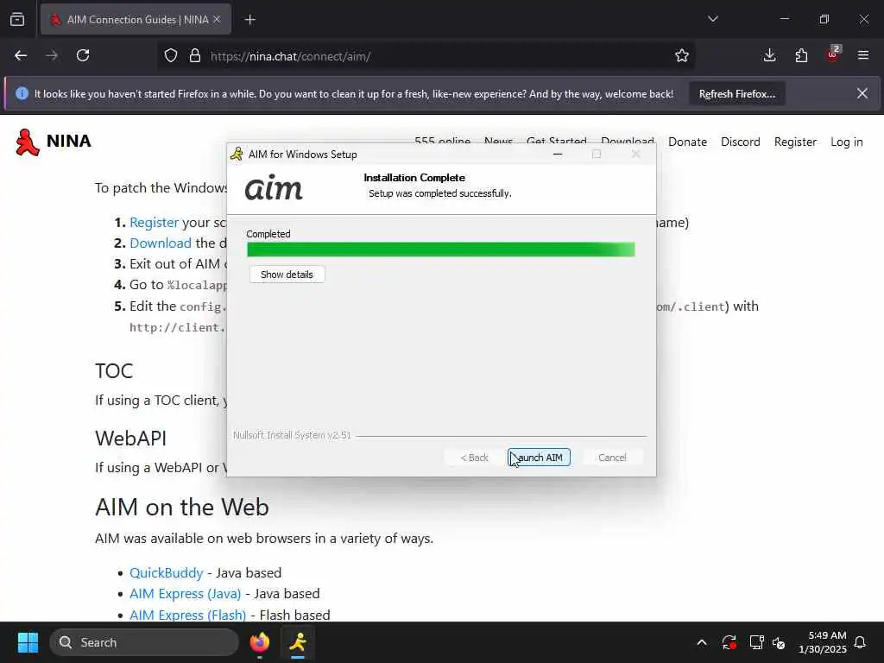Viewport: 884px width, 663px height.
Task: Click the NINA running man logo
Action: coord(27,142)
